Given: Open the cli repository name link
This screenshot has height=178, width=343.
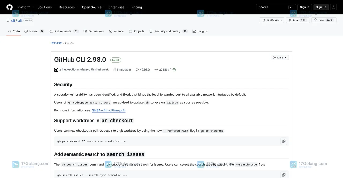Looking at the screenshot, I should (x=20, y=20).
